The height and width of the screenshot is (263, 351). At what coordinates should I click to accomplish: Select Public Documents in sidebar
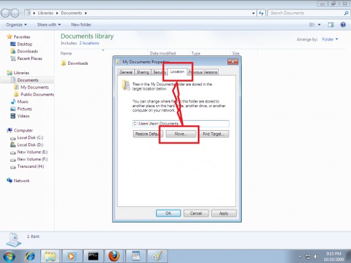[x=37, y=94]
